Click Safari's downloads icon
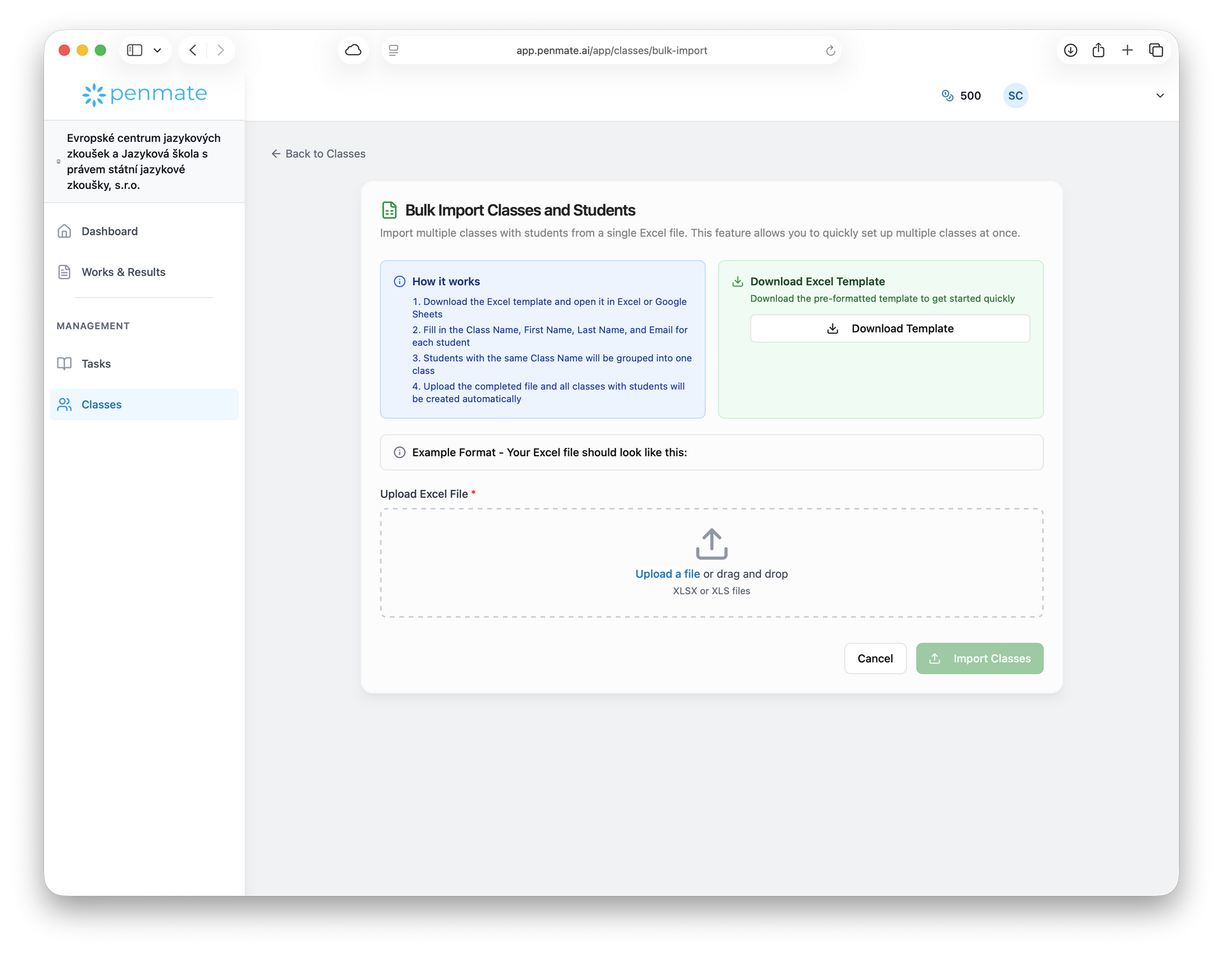 1070,50
